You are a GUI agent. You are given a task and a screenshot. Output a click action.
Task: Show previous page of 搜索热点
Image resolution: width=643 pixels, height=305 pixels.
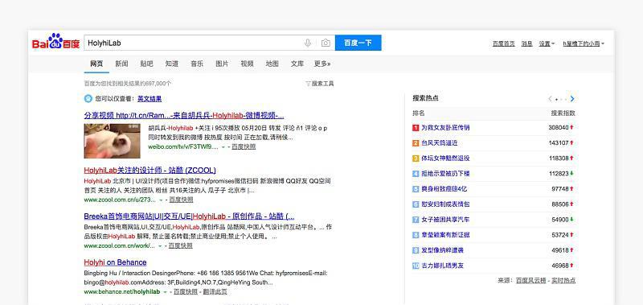tap(550, 98)
